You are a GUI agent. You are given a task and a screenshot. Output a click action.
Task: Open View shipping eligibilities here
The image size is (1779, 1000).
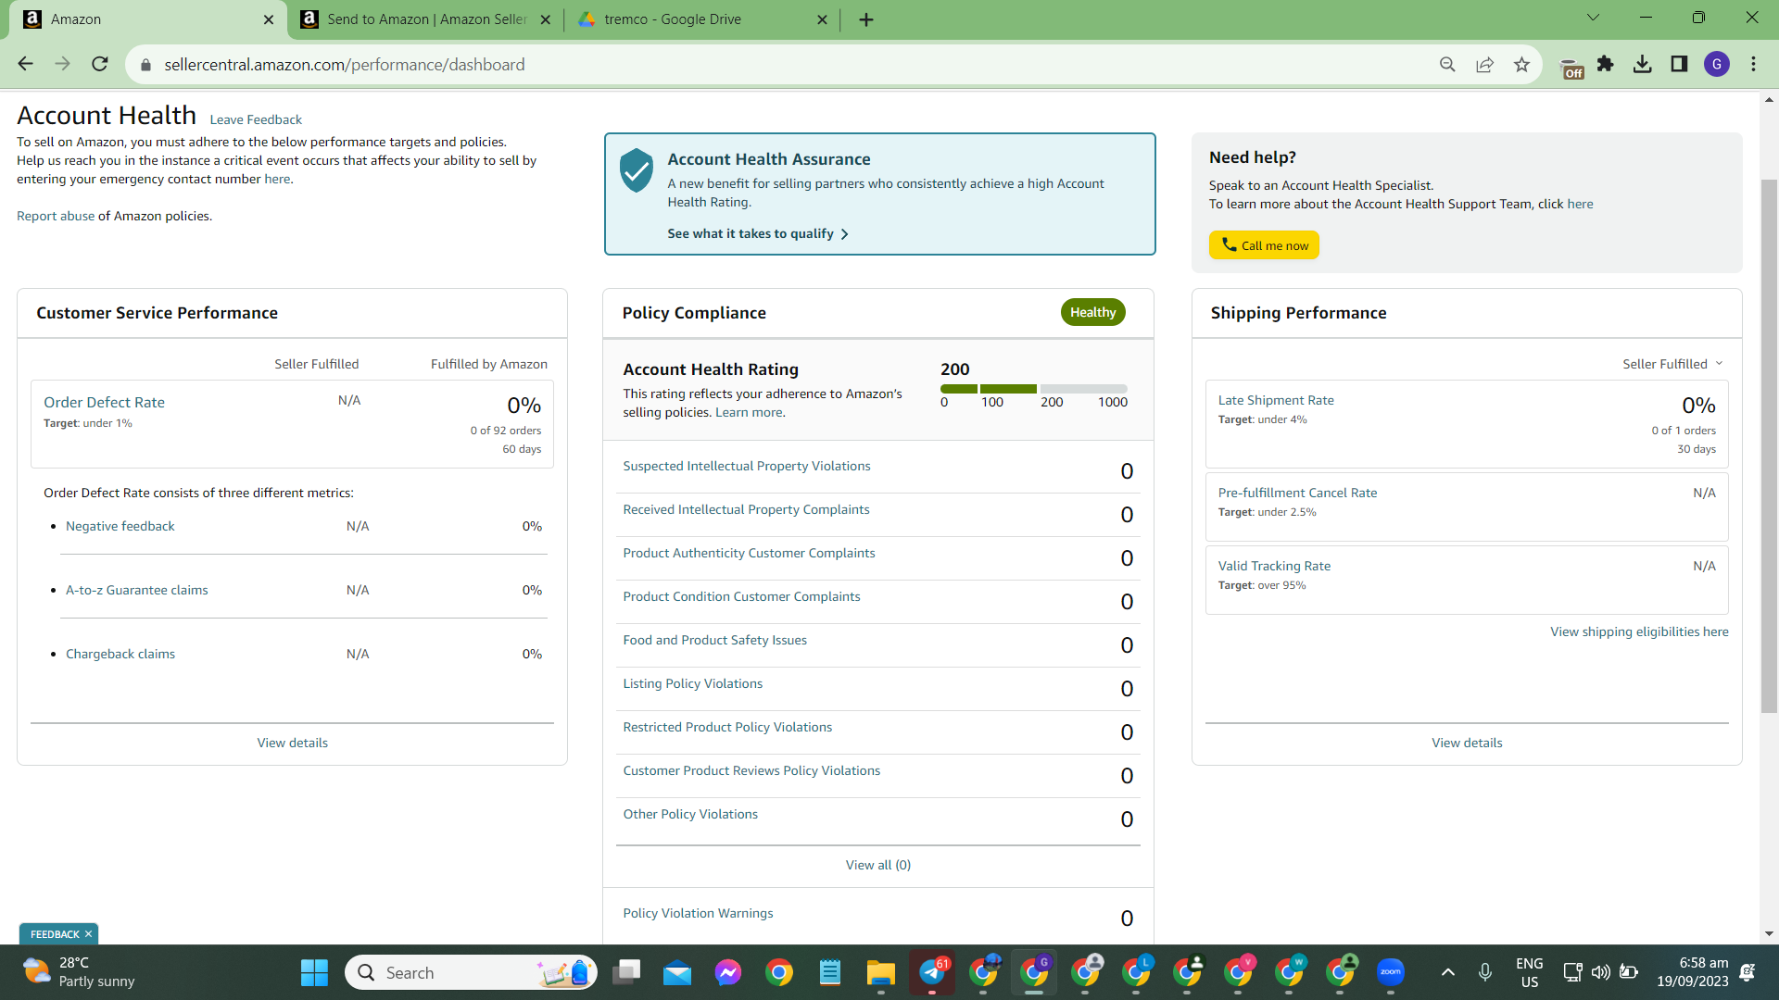point(1639,631)
